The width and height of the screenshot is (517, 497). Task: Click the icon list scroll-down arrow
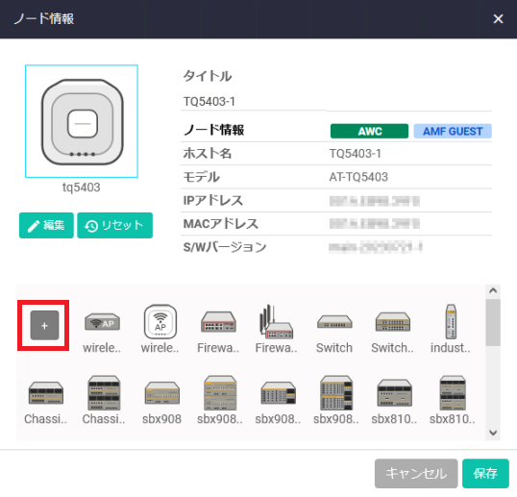[493, 433]
